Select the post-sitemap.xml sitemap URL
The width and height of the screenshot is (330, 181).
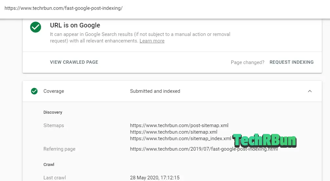pos(179,125)
